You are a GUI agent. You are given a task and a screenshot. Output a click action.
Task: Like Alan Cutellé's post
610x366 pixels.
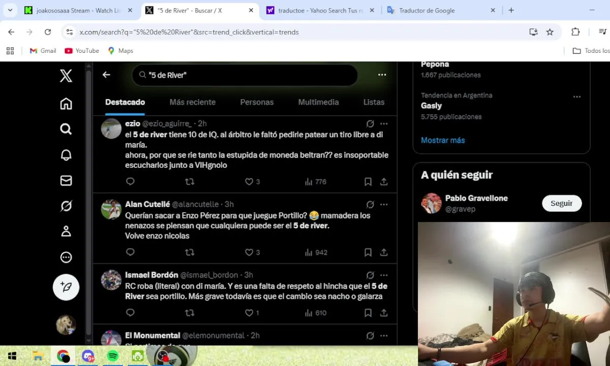click(x=252, y=252)
